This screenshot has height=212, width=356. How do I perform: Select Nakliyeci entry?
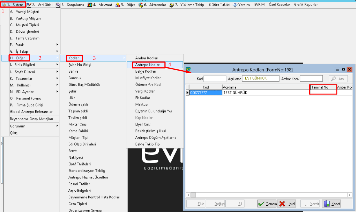click(x=93, y=157)
